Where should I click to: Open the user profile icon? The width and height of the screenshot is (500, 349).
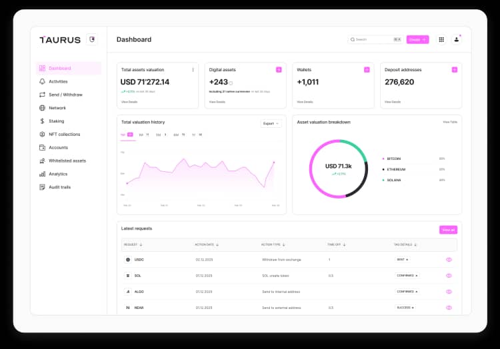pyautogui.click(x=456, y=39)
